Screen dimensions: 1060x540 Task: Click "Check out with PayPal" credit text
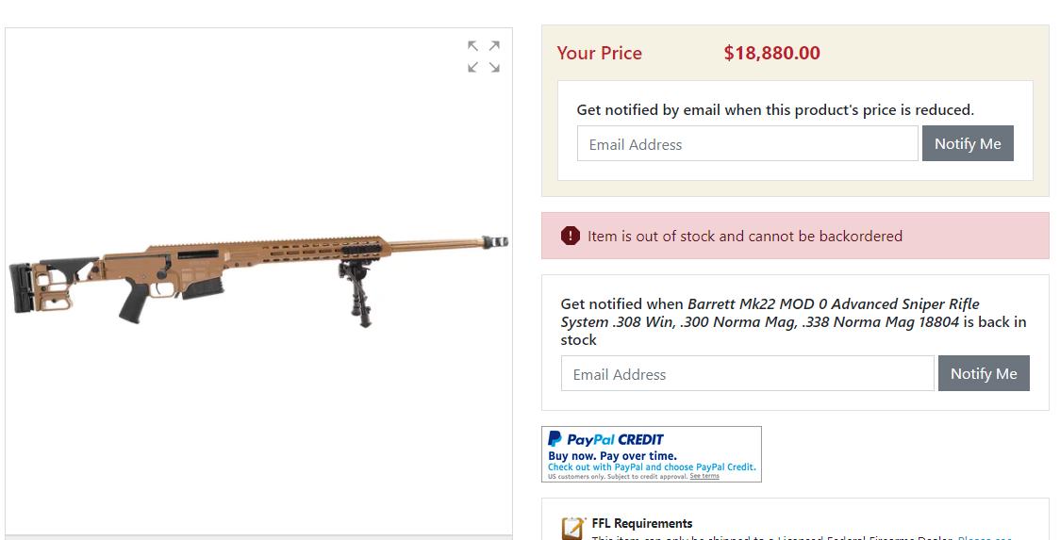651,467
